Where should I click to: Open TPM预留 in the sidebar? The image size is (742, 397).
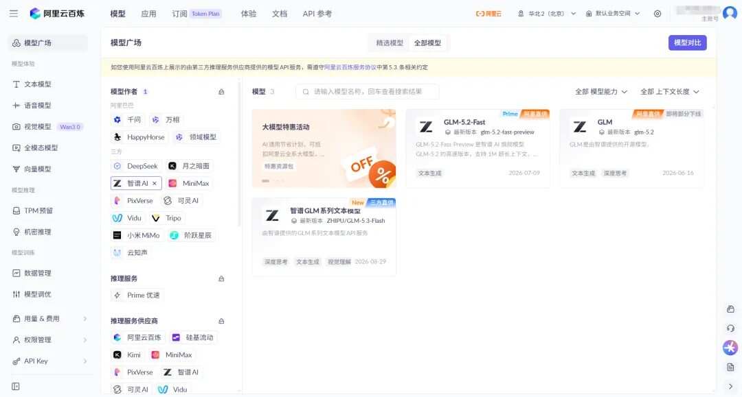point(38,210)
